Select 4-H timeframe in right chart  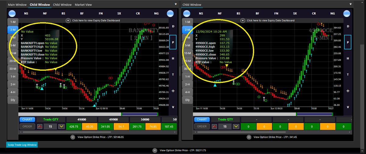coord(187,92)
